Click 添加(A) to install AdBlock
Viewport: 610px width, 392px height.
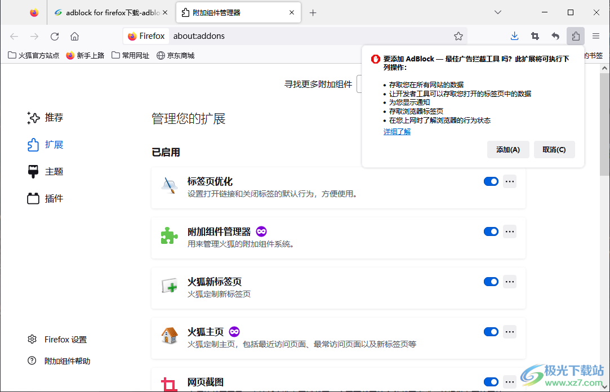point(508,150)
